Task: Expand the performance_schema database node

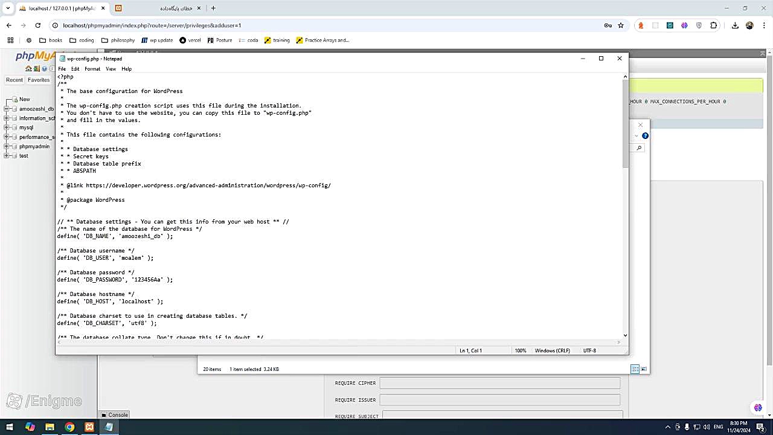Action: [x=7, y=137]
